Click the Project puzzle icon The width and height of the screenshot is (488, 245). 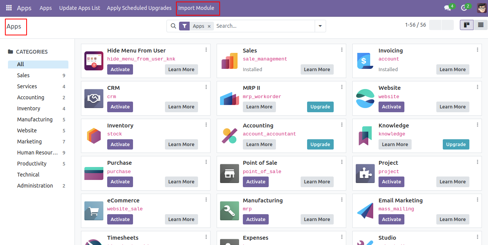coord(365,173)
